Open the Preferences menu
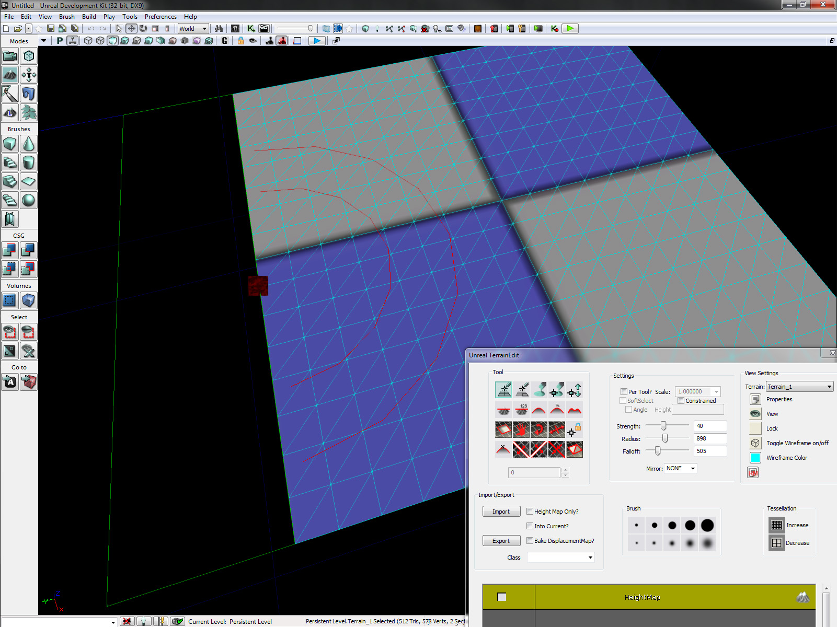The image size is (837, 627). 160,17
